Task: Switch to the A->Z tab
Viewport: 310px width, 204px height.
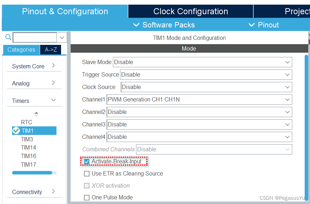Action: click(x=51, y=50)
